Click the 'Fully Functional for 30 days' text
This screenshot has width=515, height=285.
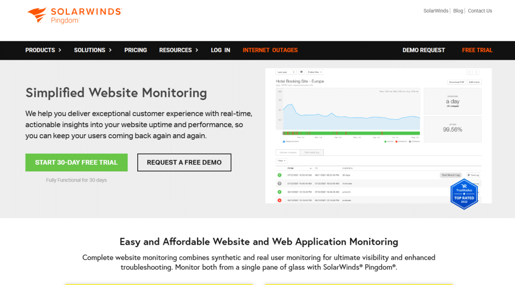coord(76,180)
